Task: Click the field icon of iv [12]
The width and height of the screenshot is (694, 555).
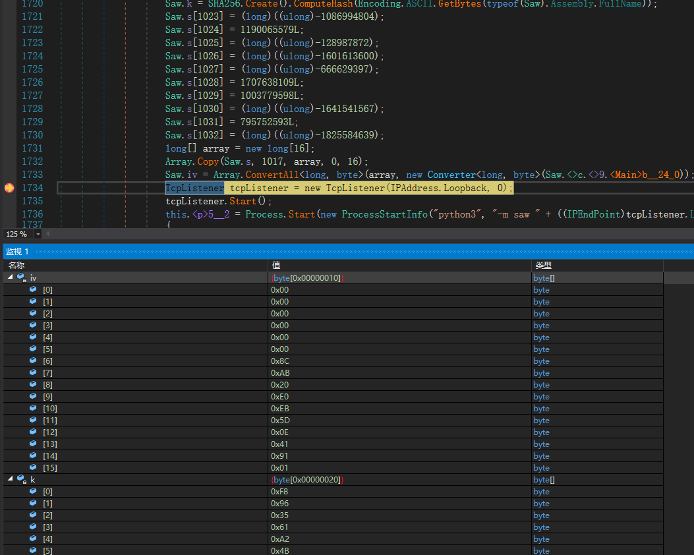Action: 33,432
